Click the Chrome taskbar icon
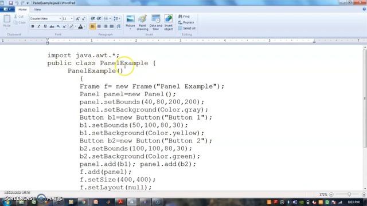 point(84,202)
